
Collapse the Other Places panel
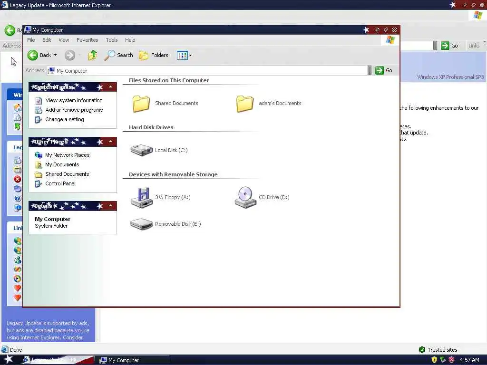tap(110, 142)
